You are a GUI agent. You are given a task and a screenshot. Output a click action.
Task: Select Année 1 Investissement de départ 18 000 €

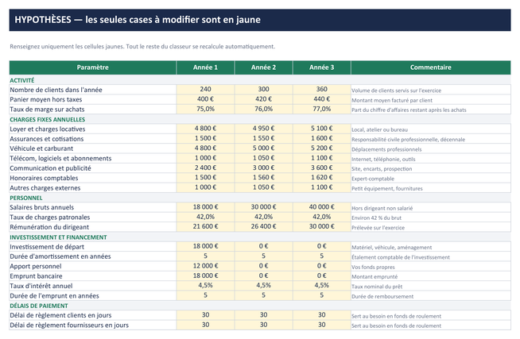tap(205, 246)
